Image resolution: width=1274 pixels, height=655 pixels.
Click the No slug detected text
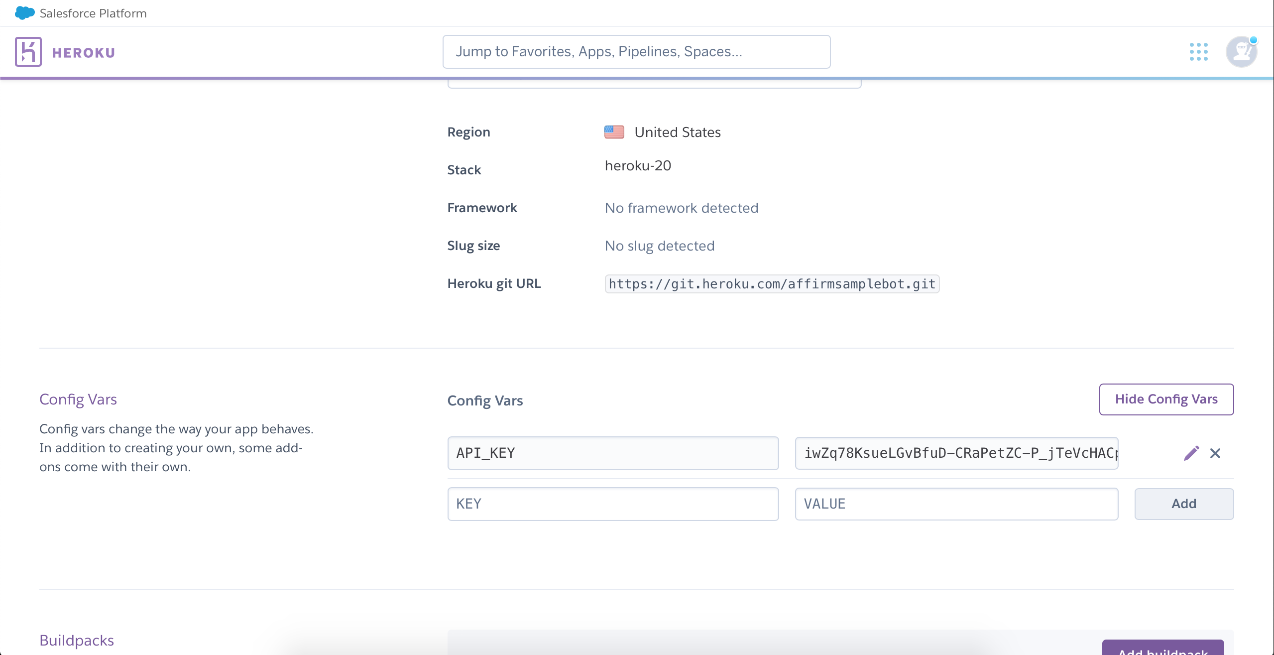pyautogui.click(x=660, y=246)
